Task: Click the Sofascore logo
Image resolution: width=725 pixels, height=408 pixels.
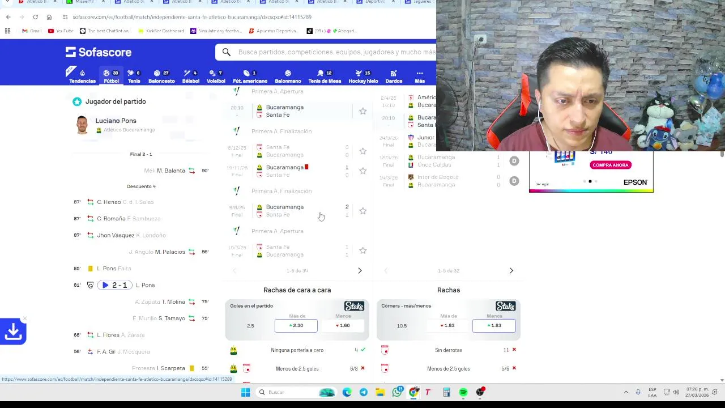Action: (99, 52)
